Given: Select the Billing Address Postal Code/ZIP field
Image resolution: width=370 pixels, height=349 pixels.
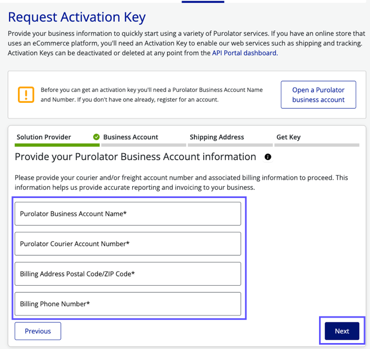Looking at the screenshot, I should tap(128, 274).
